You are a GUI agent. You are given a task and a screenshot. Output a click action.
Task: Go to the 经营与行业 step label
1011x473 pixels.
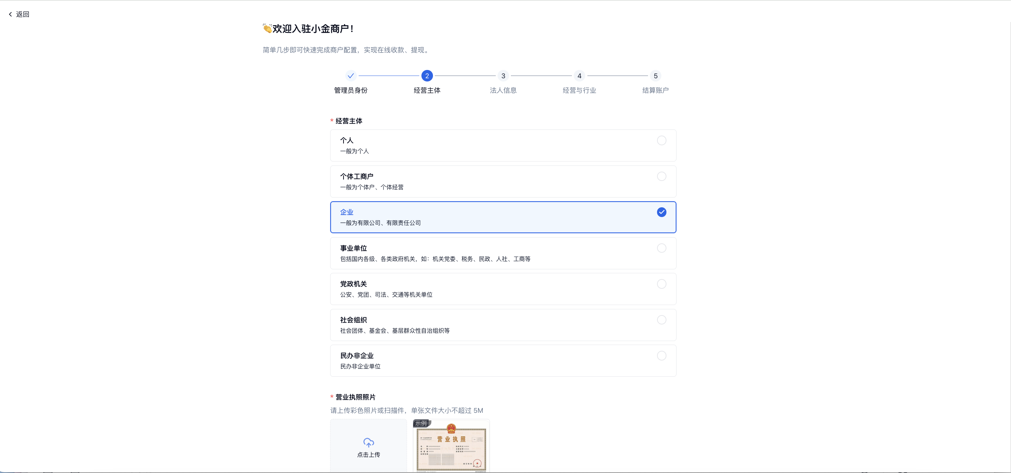pos(579,90)
